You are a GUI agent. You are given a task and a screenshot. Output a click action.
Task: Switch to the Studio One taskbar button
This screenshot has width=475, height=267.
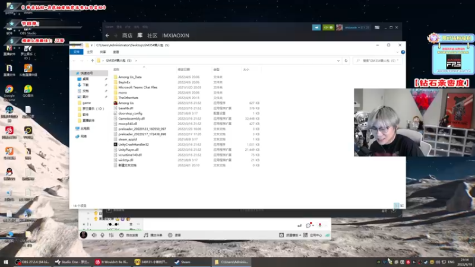pyautogui.click(x=72, y=262)
